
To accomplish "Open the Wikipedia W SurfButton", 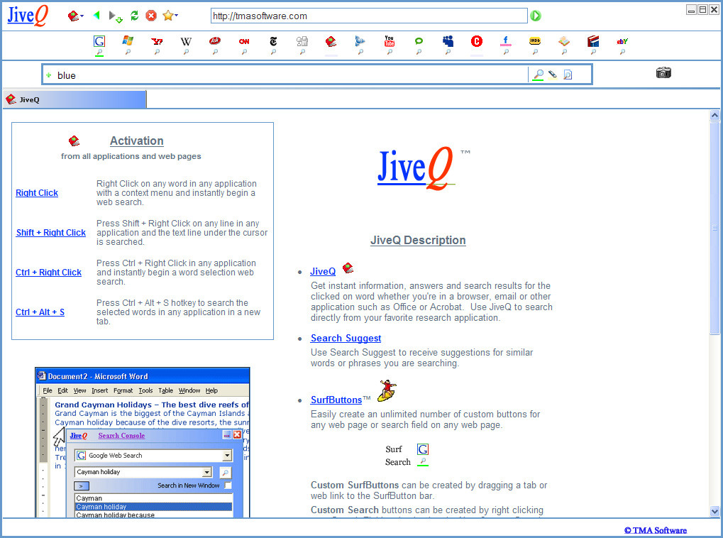I will [186, 41].
